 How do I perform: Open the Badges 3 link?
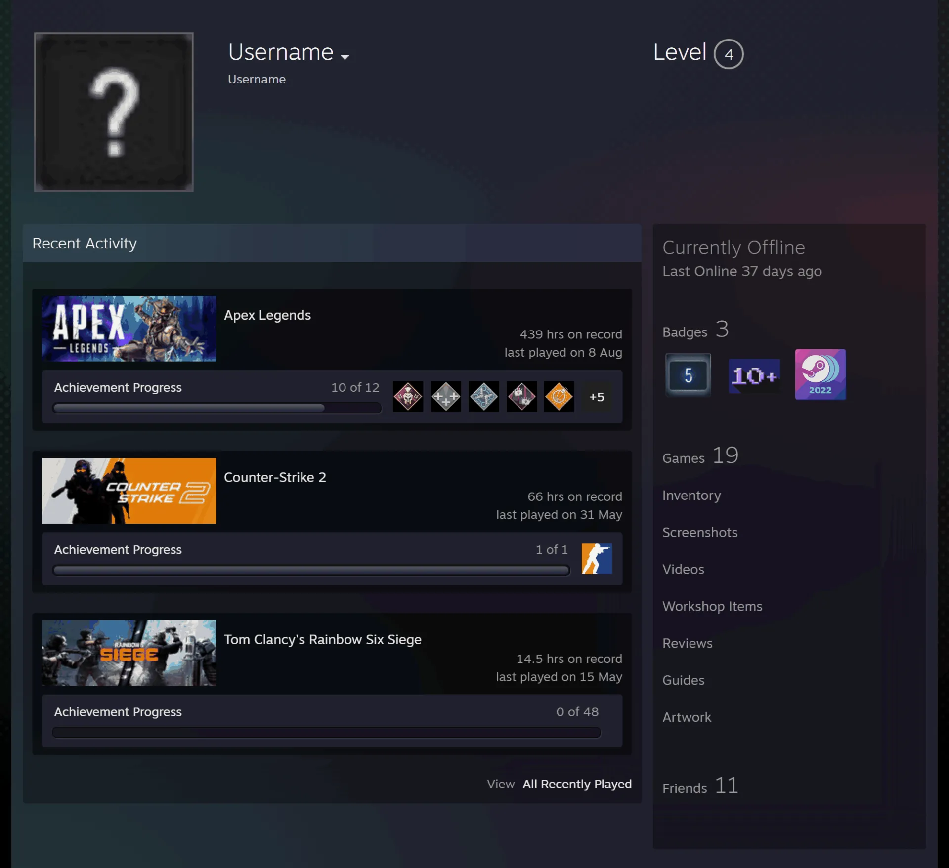695,330
